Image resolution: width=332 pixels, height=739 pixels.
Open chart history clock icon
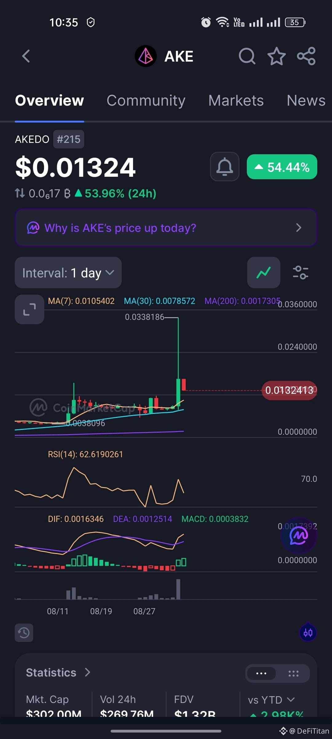point(24,633)
